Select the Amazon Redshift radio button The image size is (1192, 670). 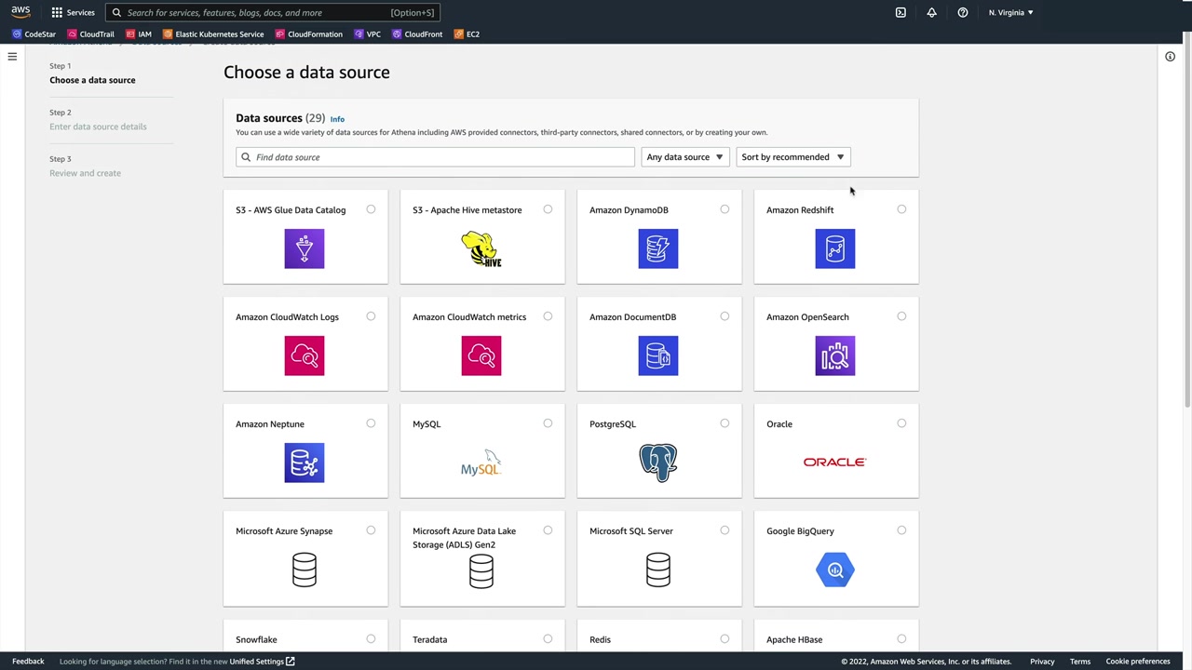(x=901, y=209)
